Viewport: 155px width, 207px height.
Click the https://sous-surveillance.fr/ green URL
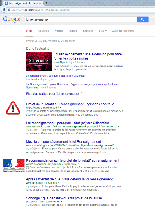42,108
